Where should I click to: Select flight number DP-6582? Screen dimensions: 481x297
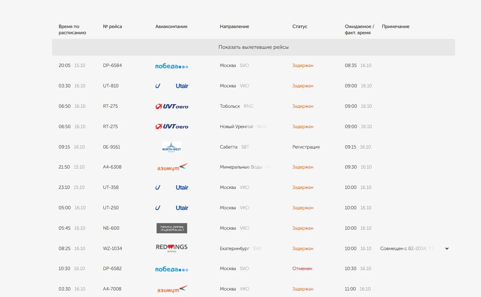coord(112,269)
